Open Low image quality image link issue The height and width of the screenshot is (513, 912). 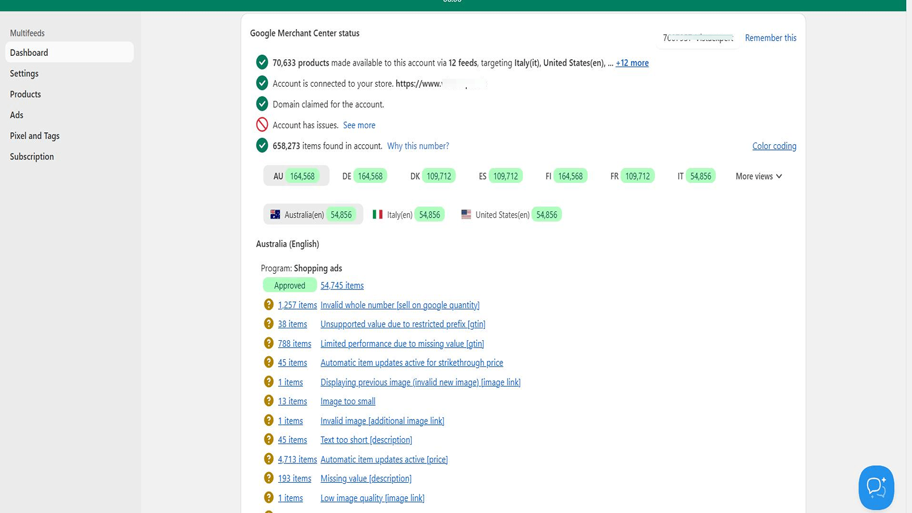(x=372, y=498)
